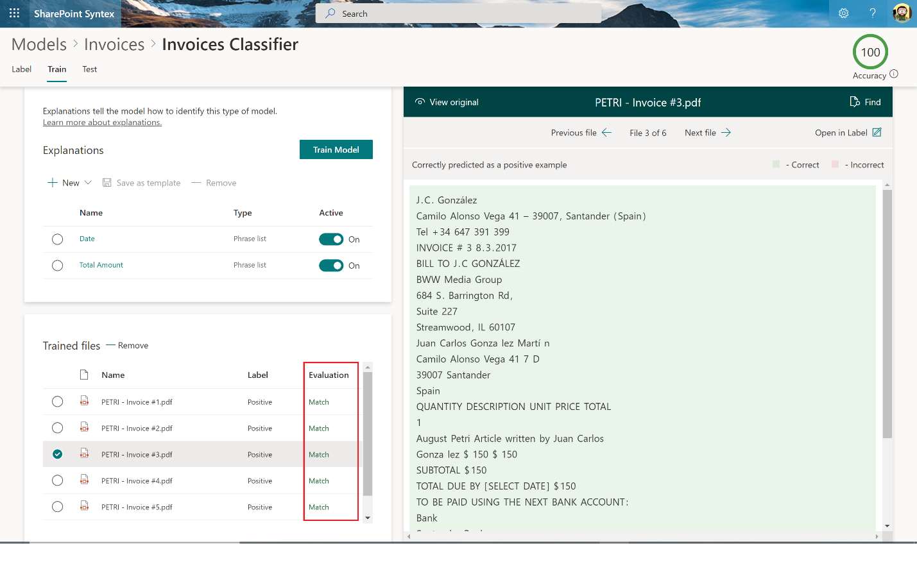Click the Train Model button
917x587 pixels.
tap(336, 149)
